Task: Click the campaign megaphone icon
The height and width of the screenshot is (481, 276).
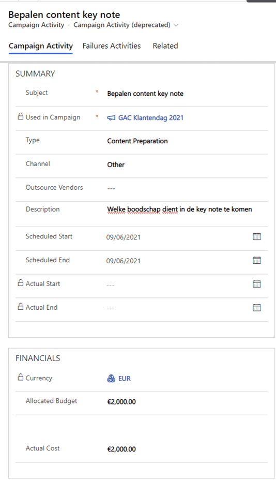Action: click(x=111, y=118)
